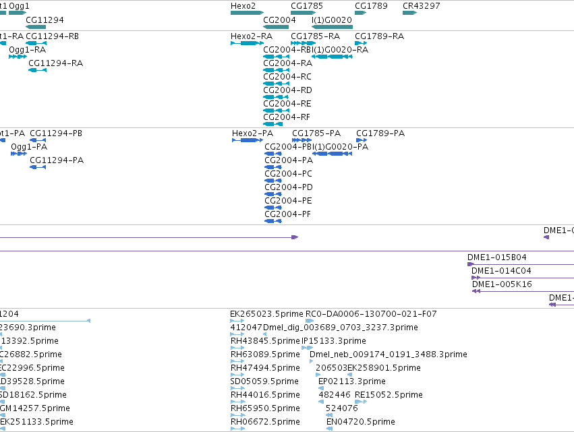The width and height of the screenshot is (574, 432).
Task: Click the Dmel_neb_009174_0191_3488.3prime label
Action: click(x=389, y=354)
